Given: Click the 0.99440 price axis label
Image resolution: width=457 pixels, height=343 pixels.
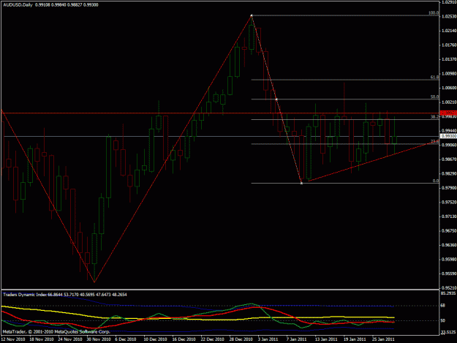Looking at the screenshot, I should [x=449, y=131].
